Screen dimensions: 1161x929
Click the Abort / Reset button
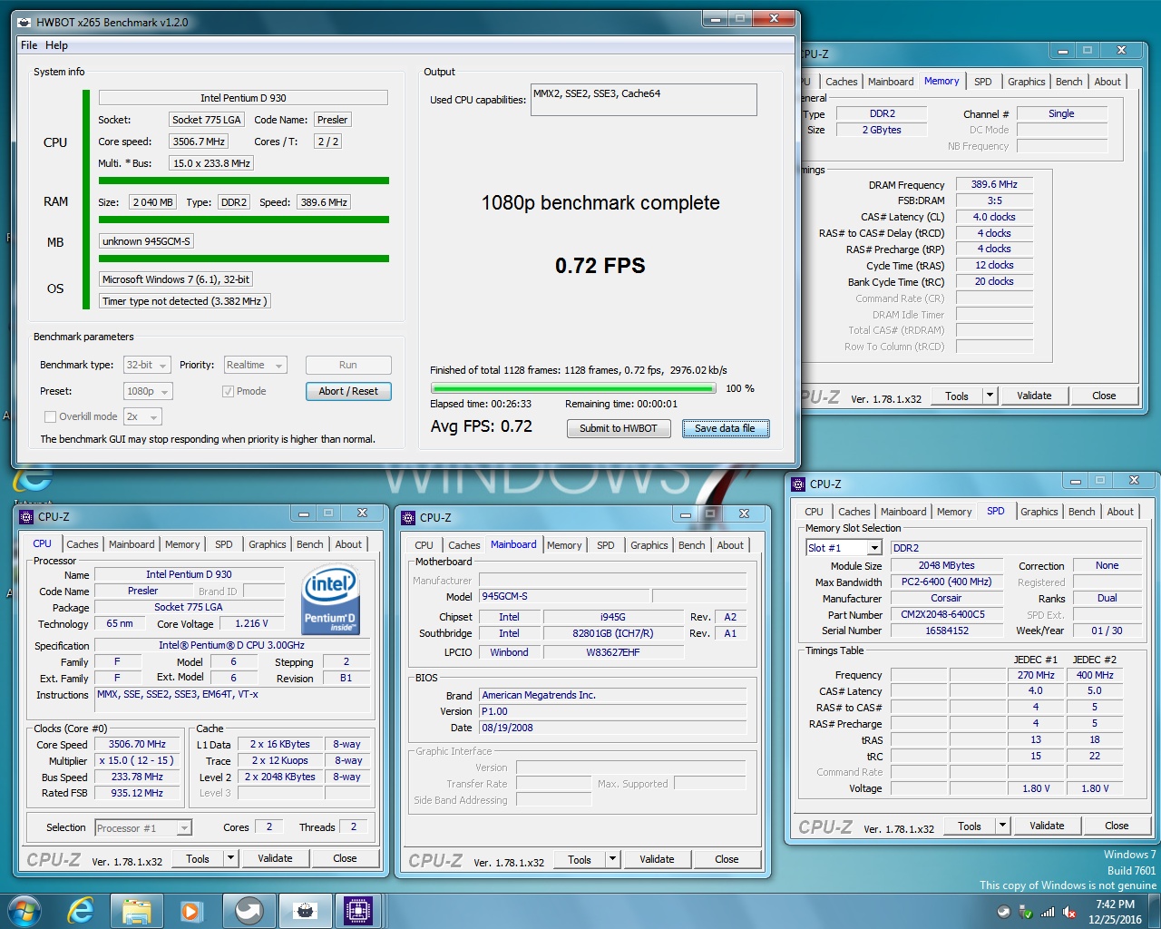(x=348, y=391)
